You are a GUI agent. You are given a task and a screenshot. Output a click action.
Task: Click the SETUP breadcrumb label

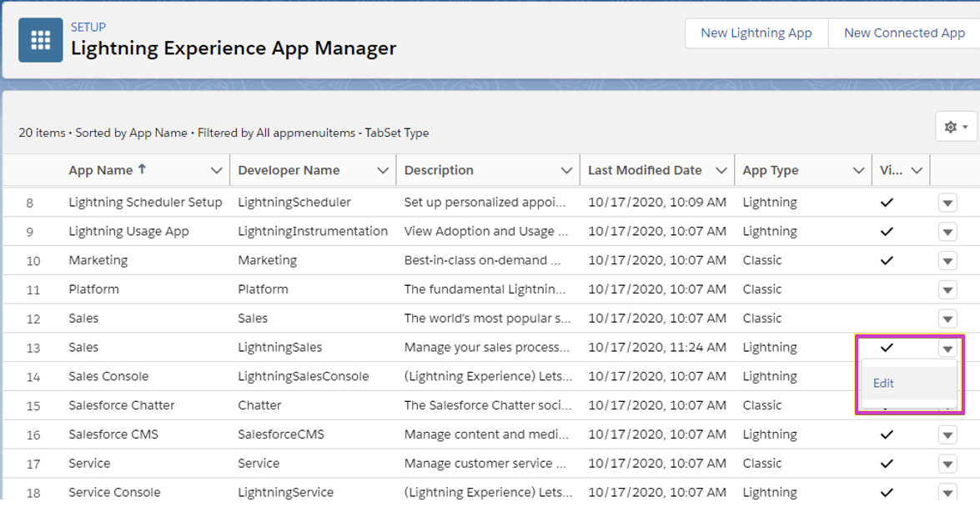pyautogui.click(x=88, y=28)
